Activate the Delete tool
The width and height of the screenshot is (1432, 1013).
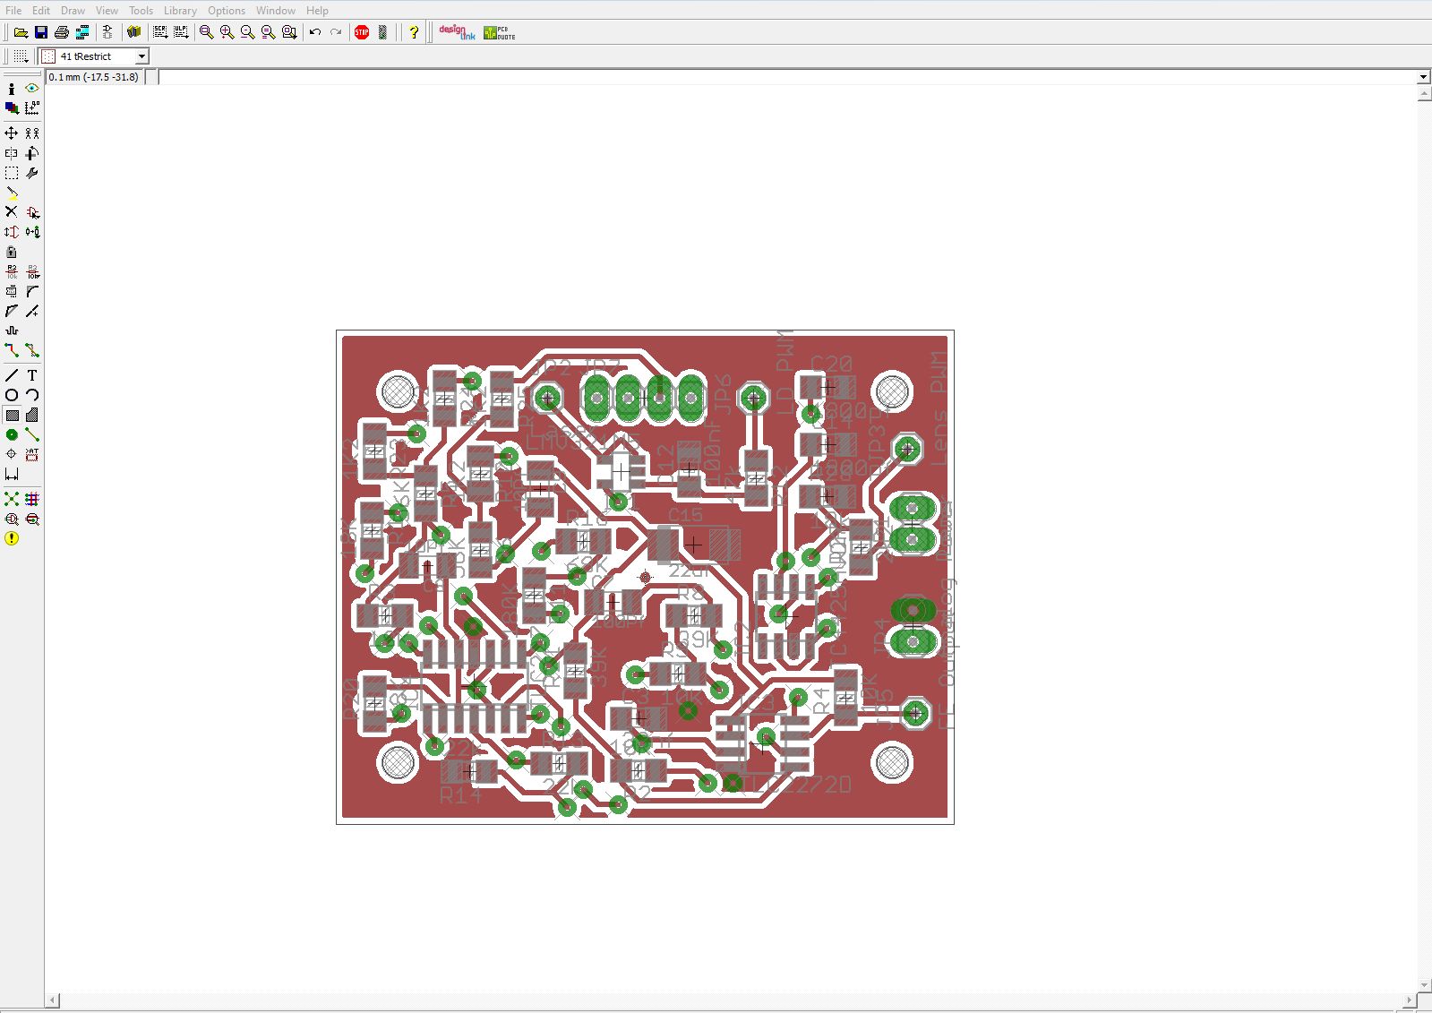[12, 212]
